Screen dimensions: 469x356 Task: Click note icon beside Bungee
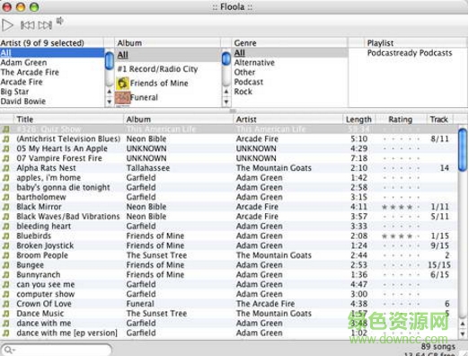coord(5,265)
